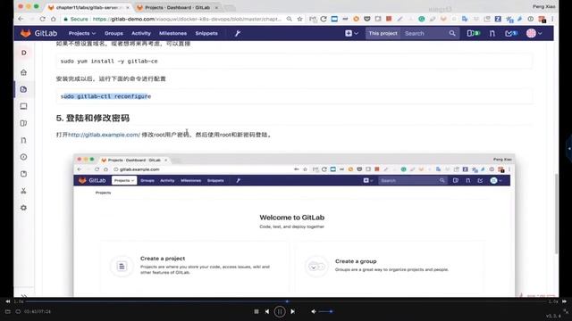This screenshot has width=572, height=321.
Task: Click the slow-down speed rewind icon
Action: click(8, 301)
